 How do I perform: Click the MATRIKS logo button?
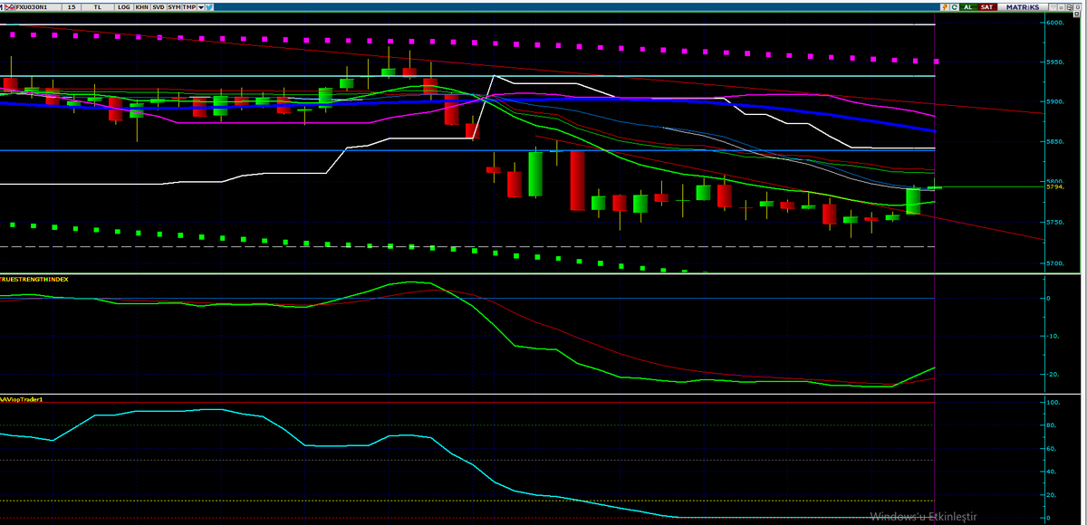pos(1023,7)
